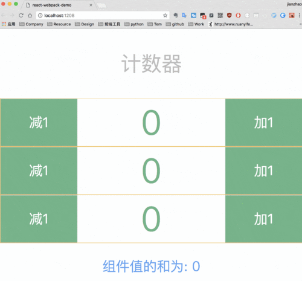The height and width of the screenshot is (281, 302).
Task: Click 减1 on the third counter
Action: (39, 219)
